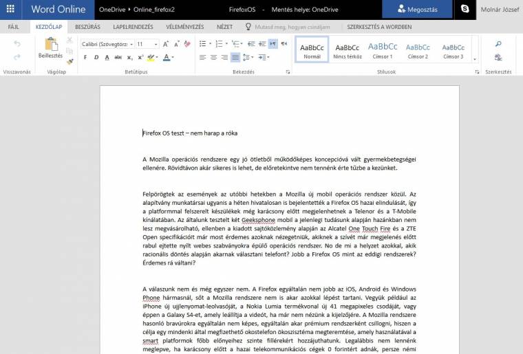The width and height of the screenshot is (523, 354).
Task: Toggle Justify paragraph alignment
Action: click(x=235, y=57)
